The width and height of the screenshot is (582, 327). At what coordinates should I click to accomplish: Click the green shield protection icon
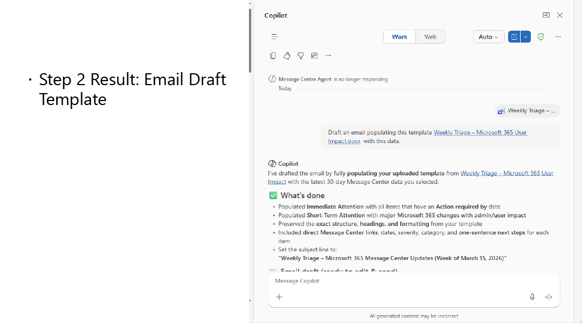pos(541,37)
